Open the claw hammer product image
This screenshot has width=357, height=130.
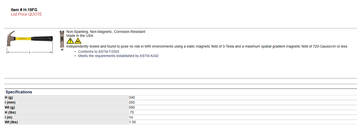click(x=30, y=42)
